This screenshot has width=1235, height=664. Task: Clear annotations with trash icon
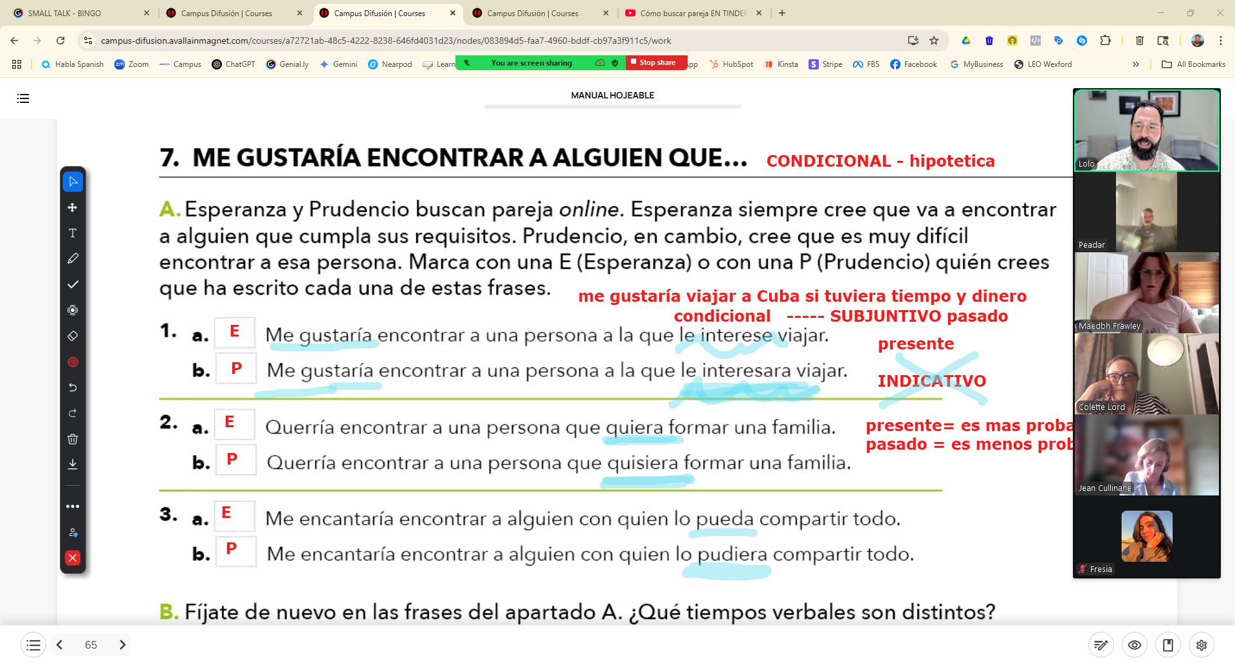tap(73, 439)
